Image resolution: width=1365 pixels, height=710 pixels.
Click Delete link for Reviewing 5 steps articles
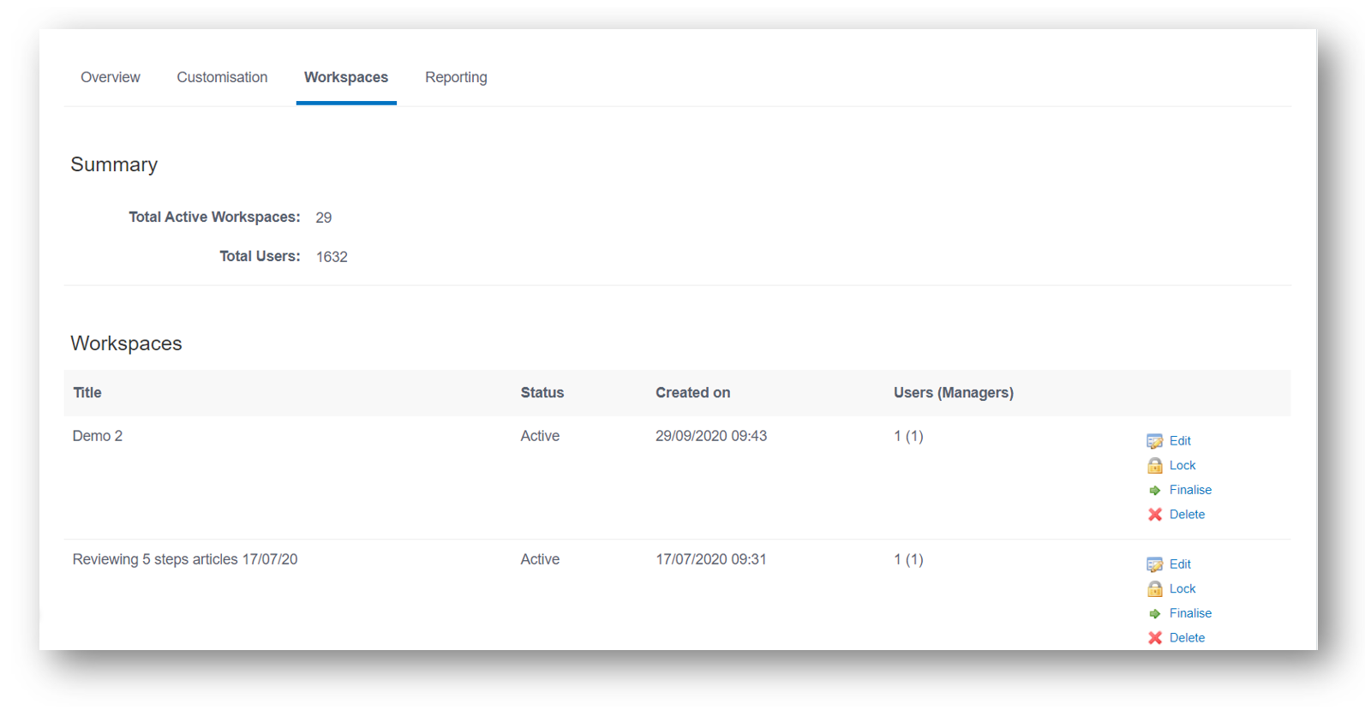coord(1187,638)
